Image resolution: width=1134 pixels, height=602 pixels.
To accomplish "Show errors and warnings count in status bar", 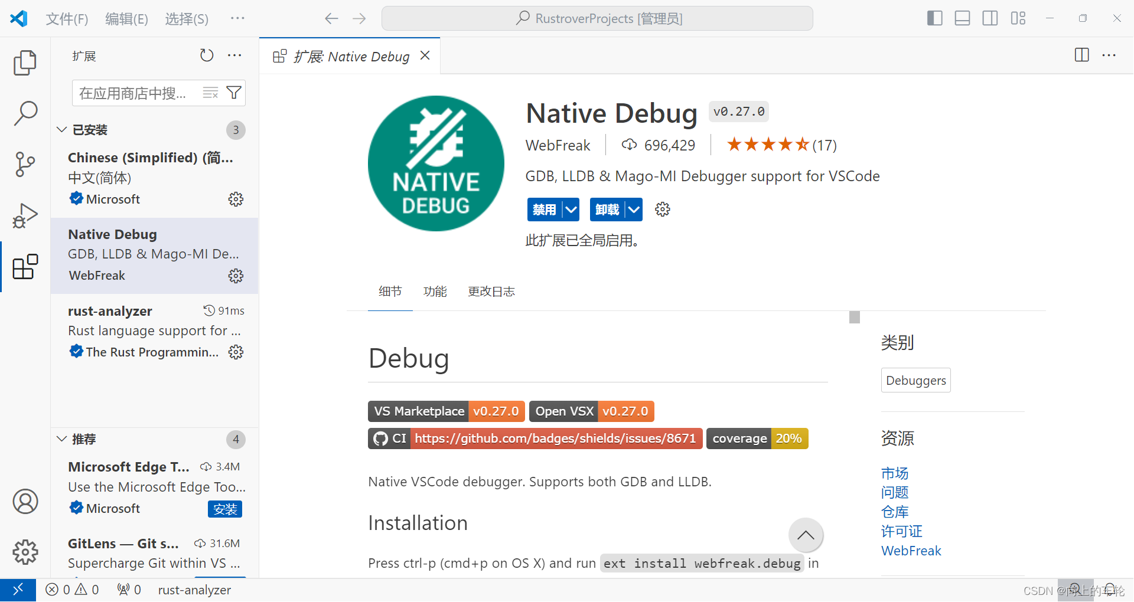I will (x=72, y=590).
